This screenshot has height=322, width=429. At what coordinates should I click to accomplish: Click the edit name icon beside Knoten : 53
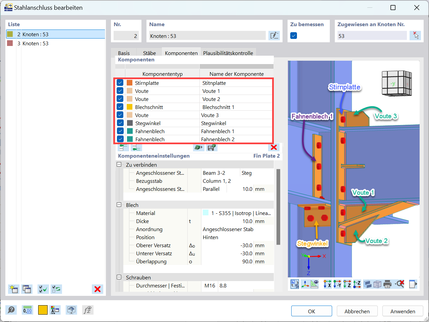tap(274, 36)
